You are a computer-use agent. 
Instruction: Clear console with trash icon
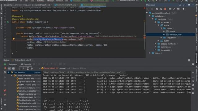tap(193, 93)
